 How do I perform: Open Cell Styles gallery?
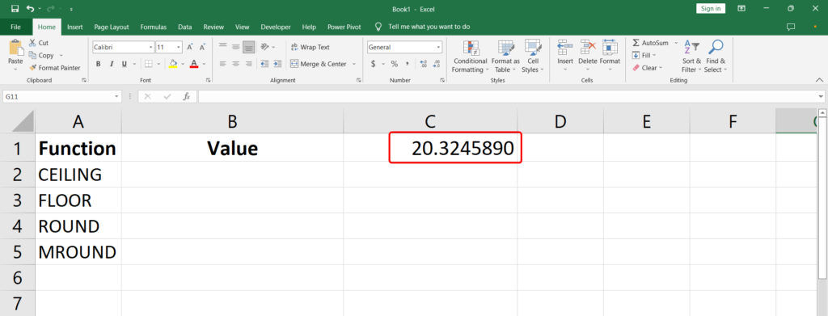[532, 57]
